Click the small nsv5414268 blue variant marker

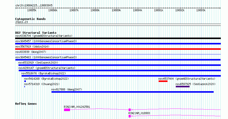coord(25,81)
